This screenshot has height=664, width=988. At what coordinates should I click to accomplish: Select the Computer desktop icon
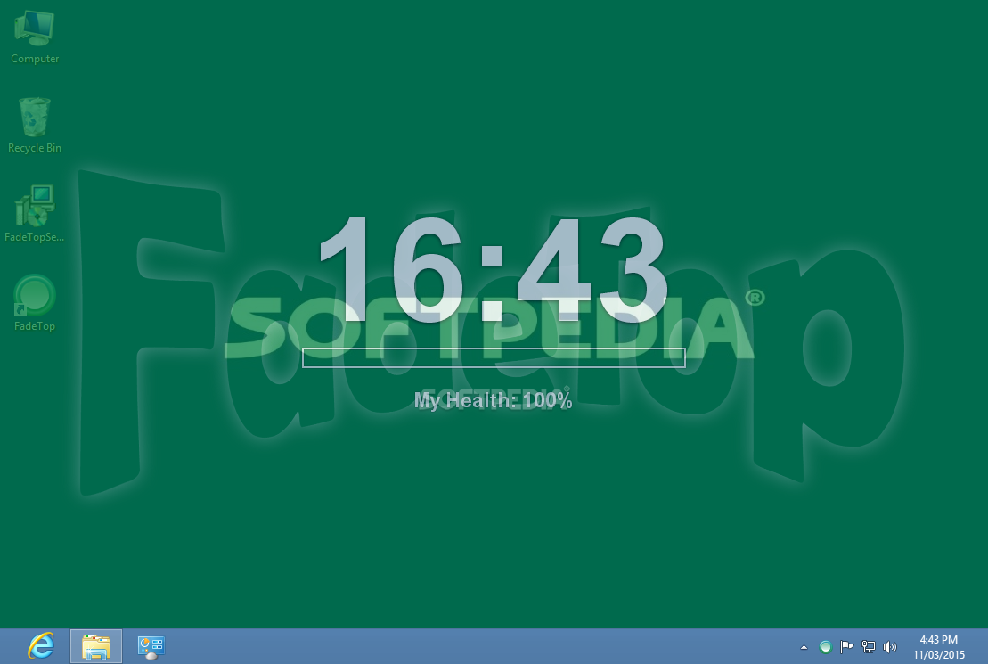pyautogui.click(x=35, y=37)
